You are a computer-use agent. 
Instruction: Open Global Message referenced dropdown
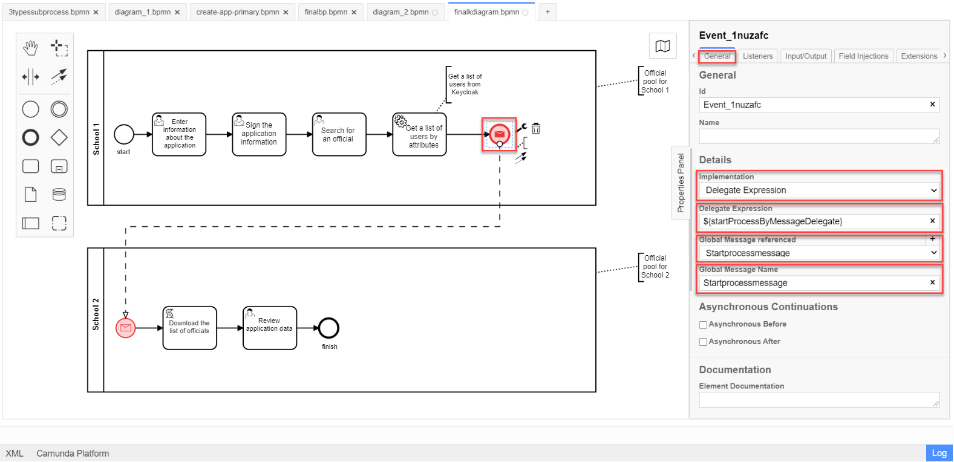pyautogui.click(x=819, y=253)
